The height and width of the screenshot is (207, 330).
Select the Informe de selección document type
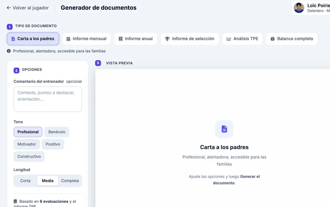click(190, 39)
